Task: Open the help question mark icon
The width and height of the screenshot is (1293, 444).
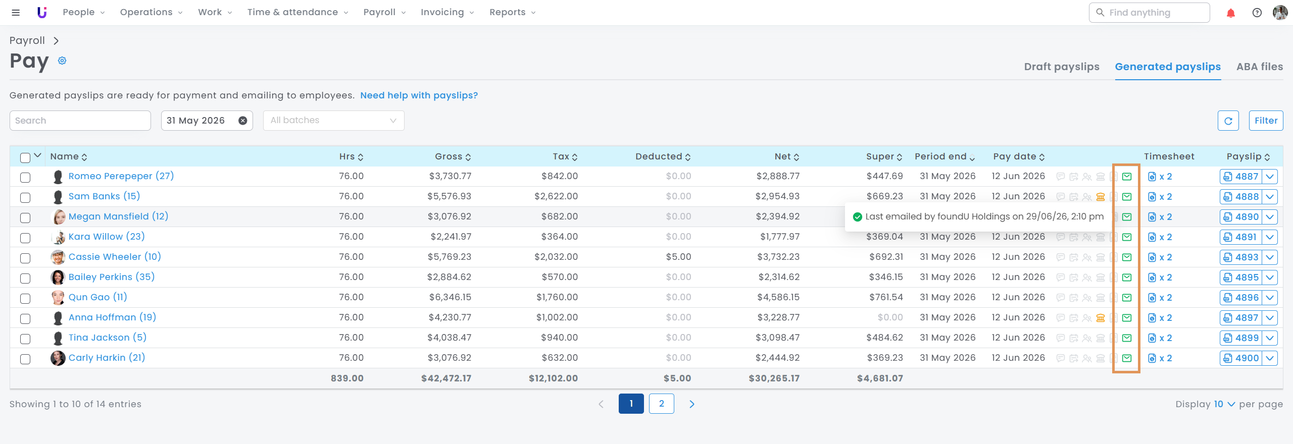Action: [x=1257, y=13]
